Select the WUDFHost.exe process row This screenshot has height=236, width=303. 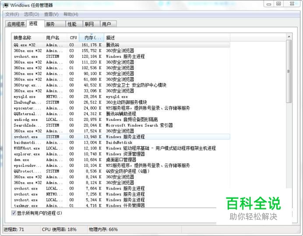click(121, 148)
